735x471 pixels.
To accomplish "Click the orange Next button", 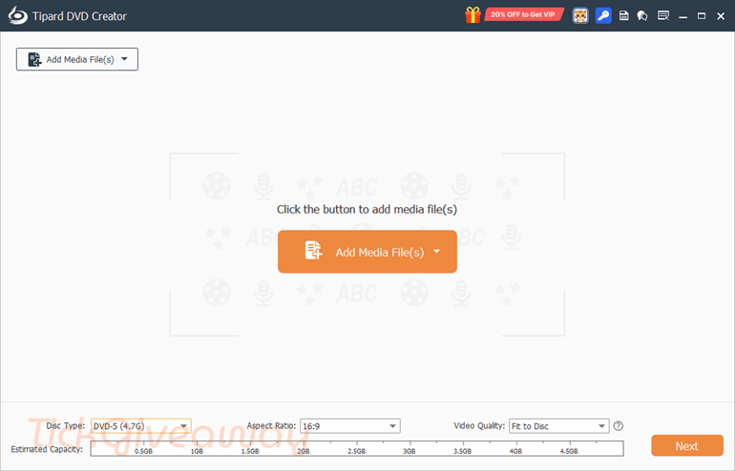I will pos(687,445).
